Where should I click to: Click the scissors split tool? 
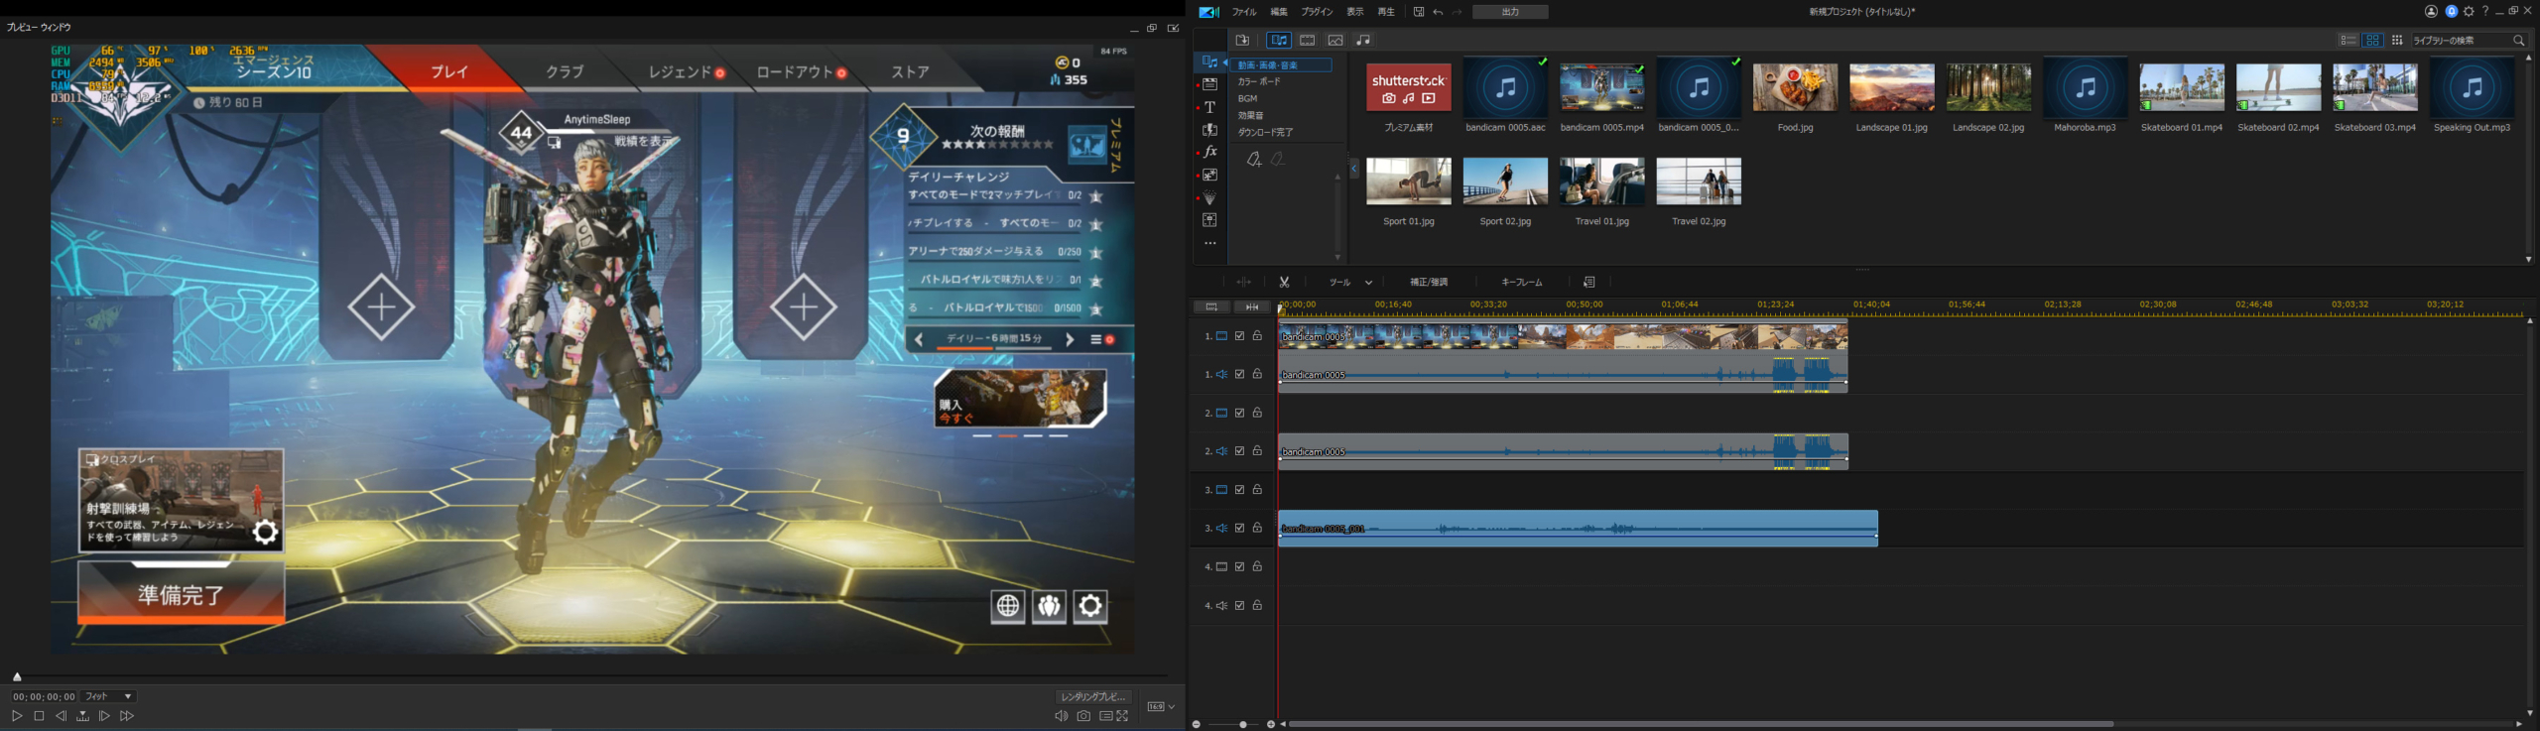[x=1284, y=283]
